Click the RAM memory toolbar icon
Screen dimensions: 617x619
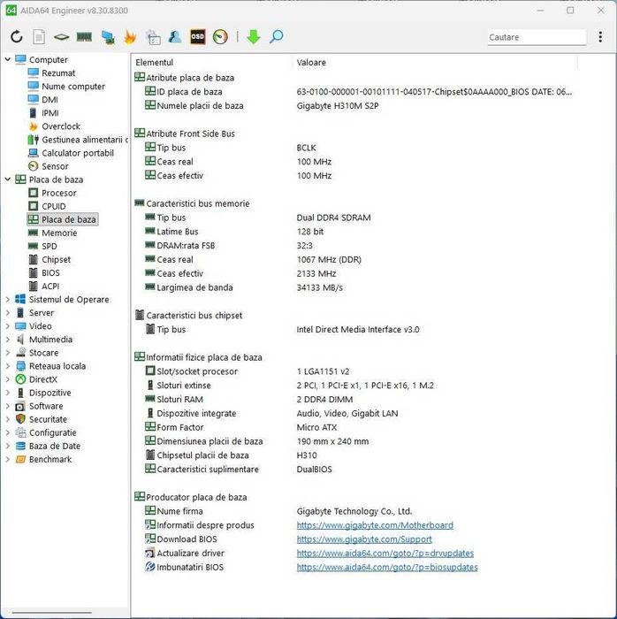84,37
